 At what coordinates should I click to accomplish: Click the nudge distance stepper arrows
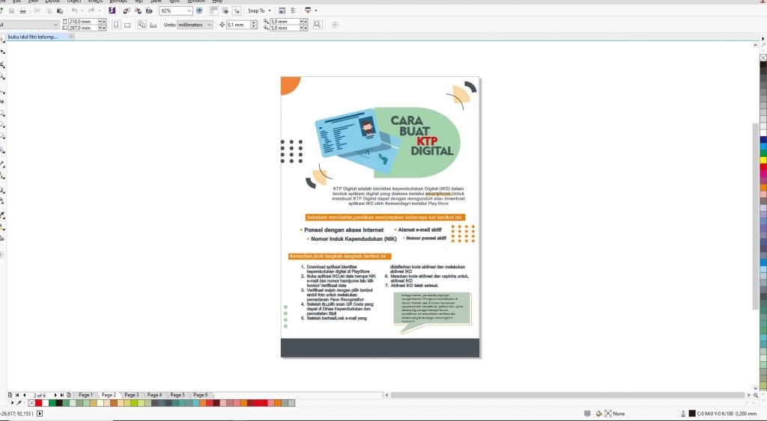point(253,25)
